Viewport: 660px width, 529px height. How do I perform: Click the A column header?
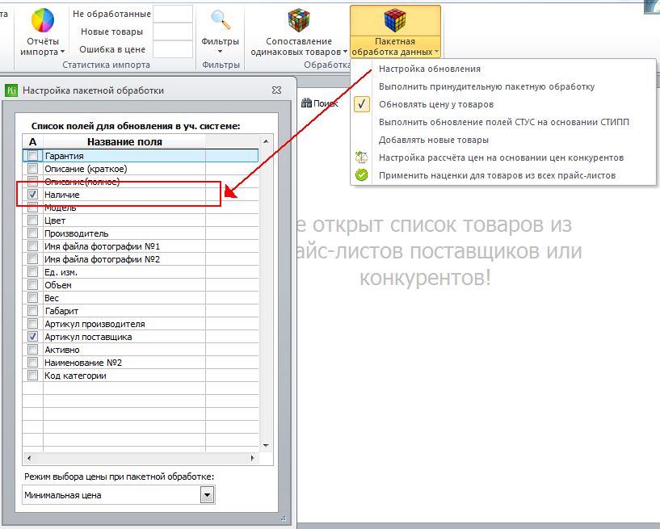coord(33,142)
